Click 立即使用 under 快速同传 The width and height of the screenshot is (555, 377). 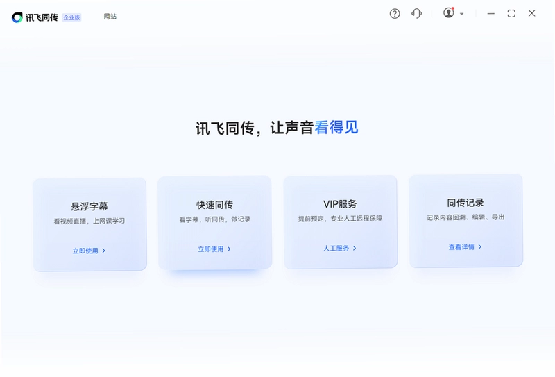(x=211, y=249)
